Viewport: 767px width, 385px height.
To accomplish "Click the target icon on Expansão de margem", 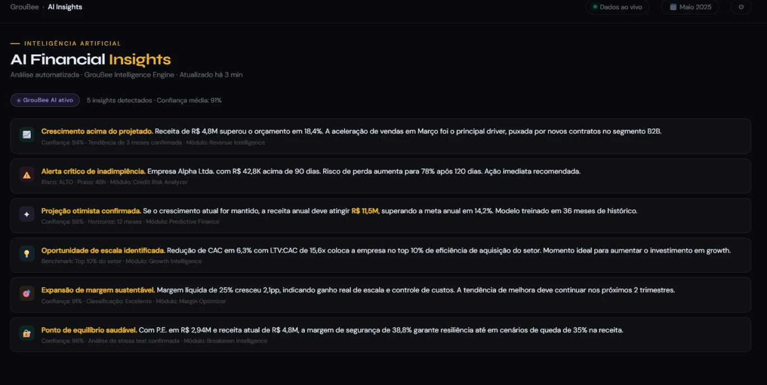I will [27, 294].
